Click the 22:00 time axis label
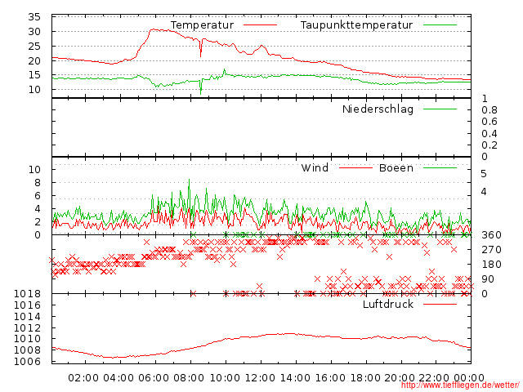This screenshot has width=523, height=392. point(434,378)
